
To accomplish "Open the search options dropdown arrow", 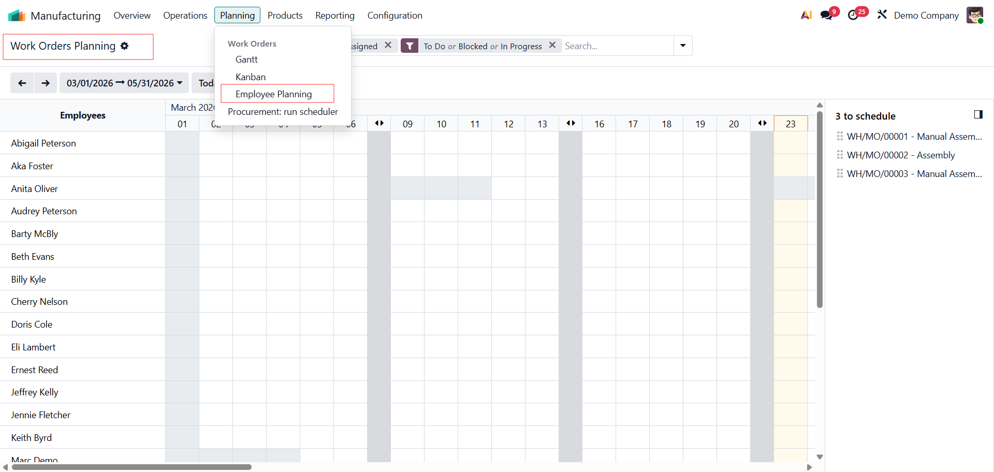I will pos(683,46).
